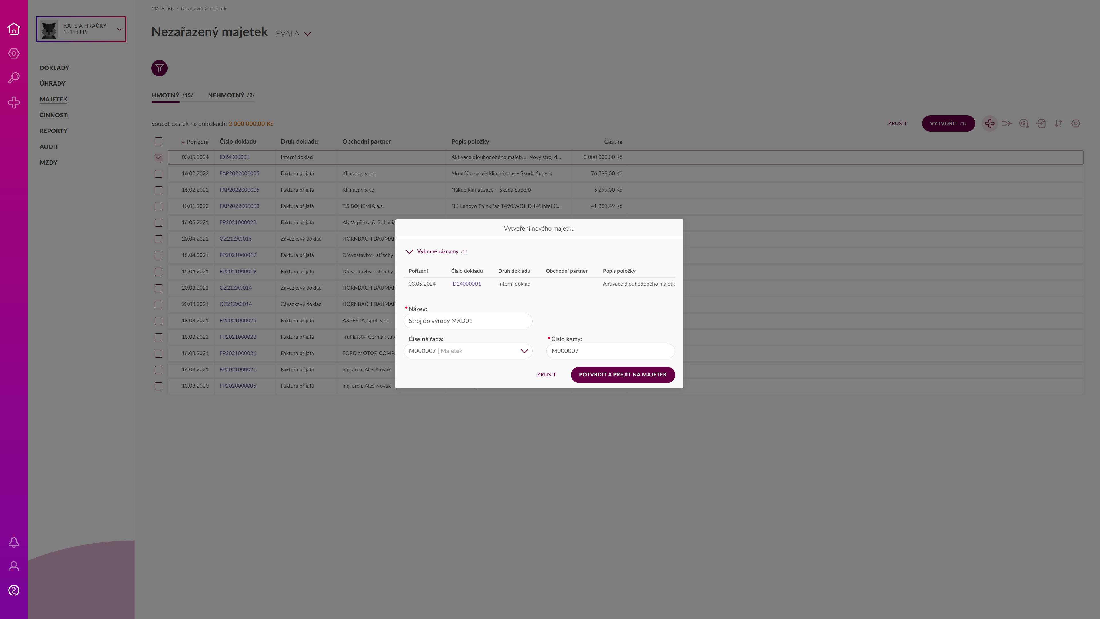Click the highlighted plus create icon in toolbar
The width and height of the screenshot is (1100, 619).
990,124
